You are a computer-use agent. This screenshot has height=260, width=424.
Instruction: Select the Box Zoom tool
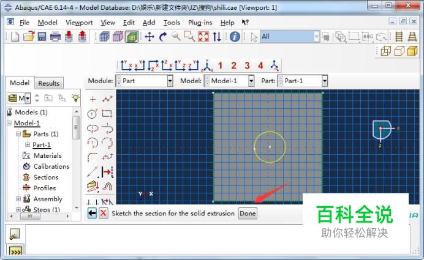[189, 36]
